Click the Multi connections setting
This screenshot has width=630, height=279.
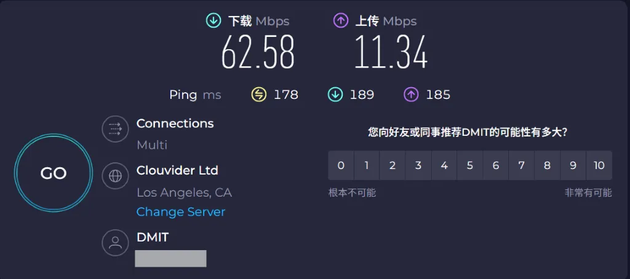coord(152,145)
